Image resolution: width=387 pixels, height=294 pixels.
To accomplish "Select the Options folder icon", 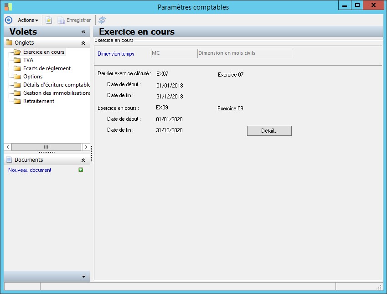I will pos(17,77).
